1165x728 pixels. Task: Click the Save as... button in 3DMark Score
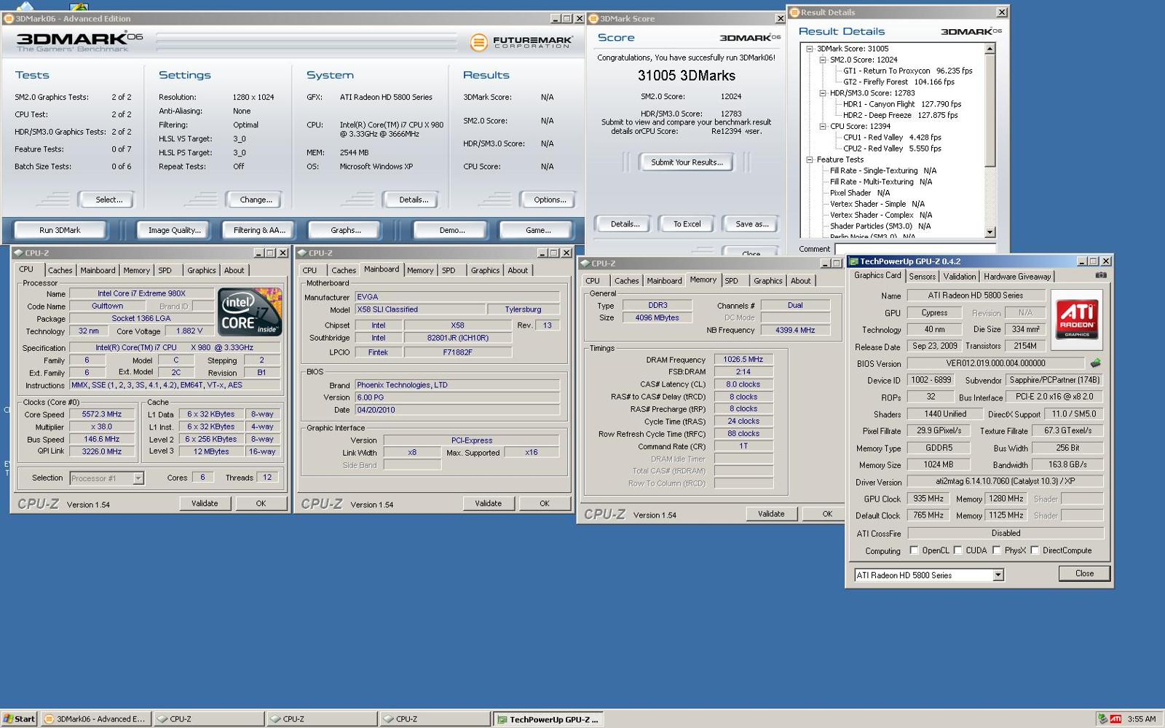[751, 224]
